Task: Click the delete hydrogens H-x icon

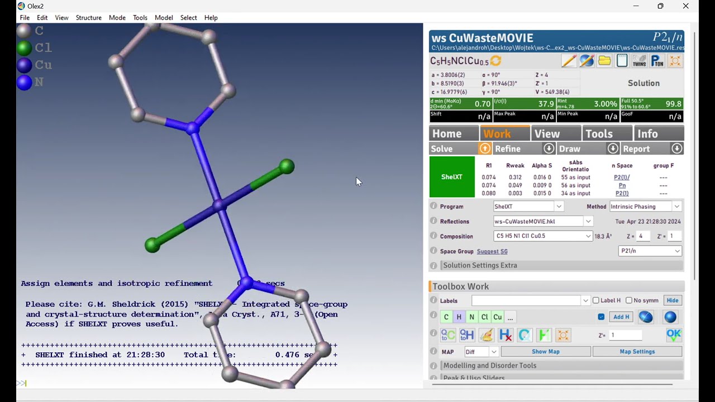Action: click(506, 335)
